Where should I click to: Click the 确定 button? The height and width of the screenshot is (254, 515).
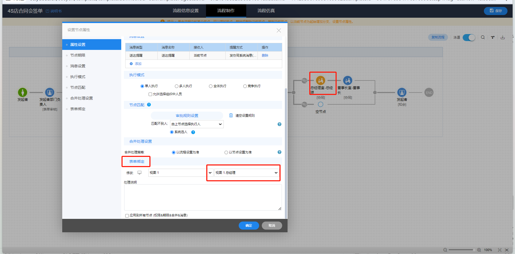click(x=249, y=226)
